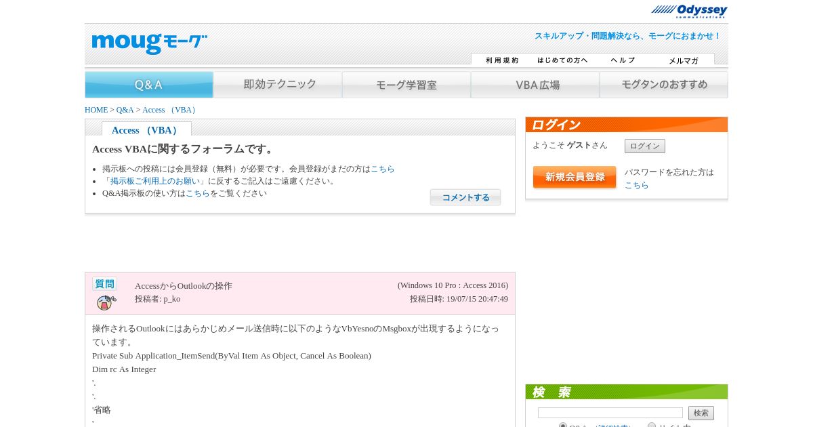Open the モーグ学習室 tab
The width and height of the screenshot is (813, 427).
point(406,85)
